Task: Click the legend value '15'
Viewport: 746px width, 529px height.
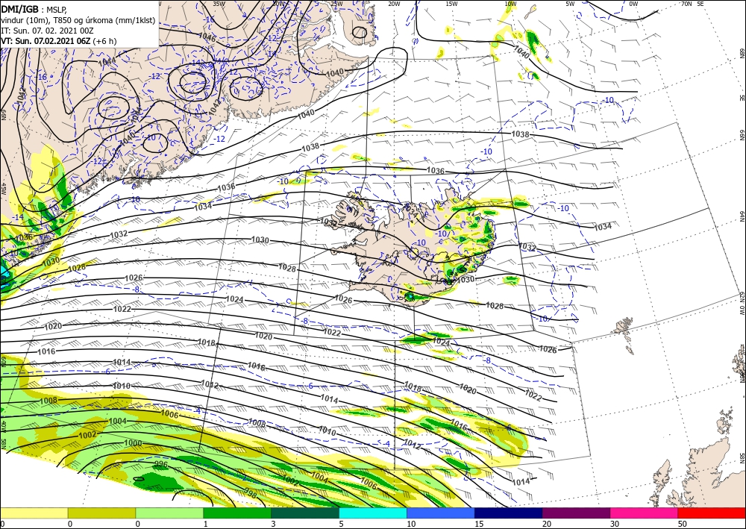Action: click(479, 524)
